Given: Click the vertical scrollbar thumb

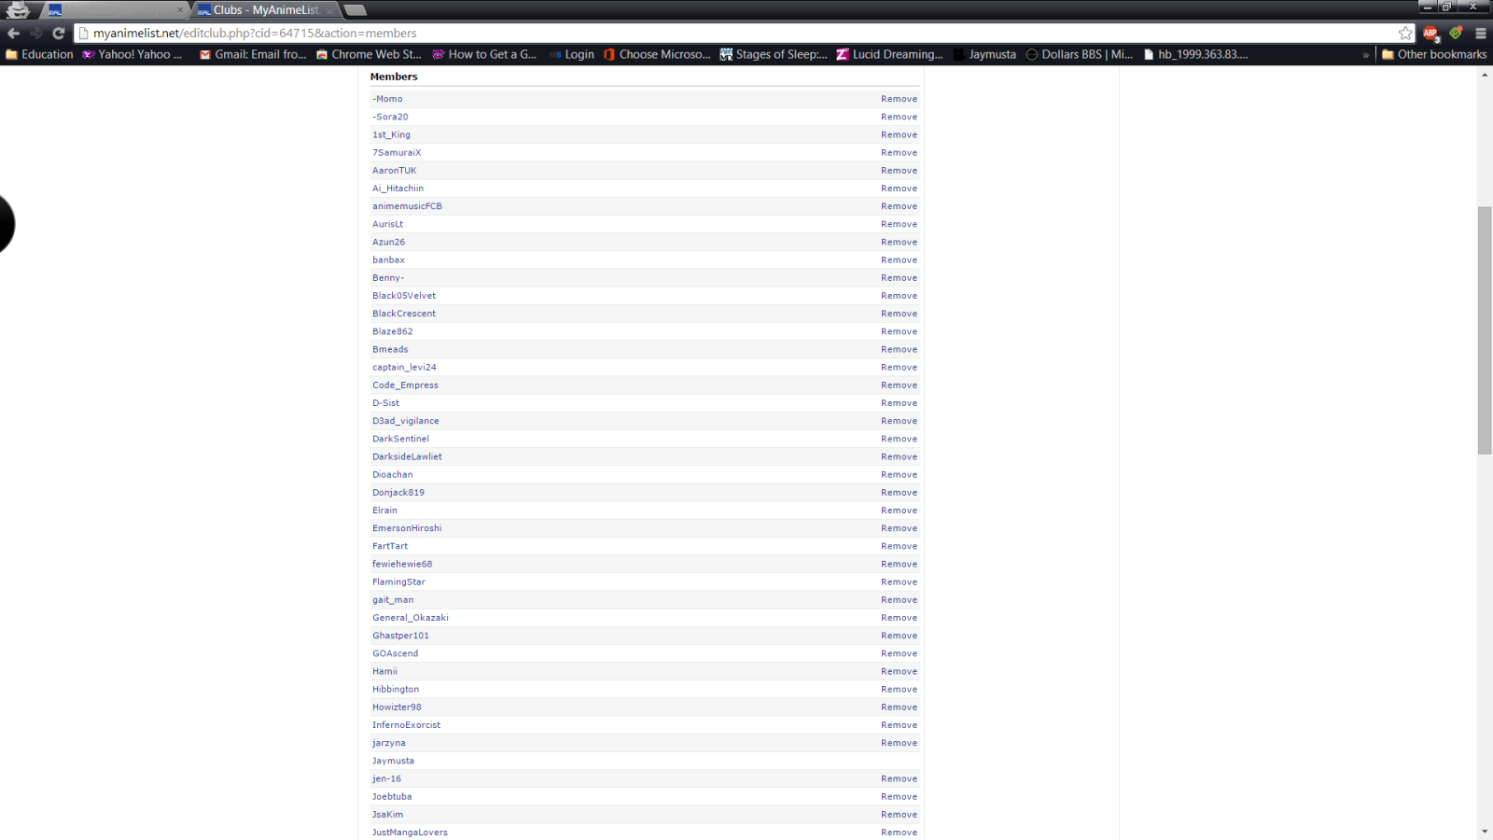Looking at the screenshot, I should [x=1485, y=331].
